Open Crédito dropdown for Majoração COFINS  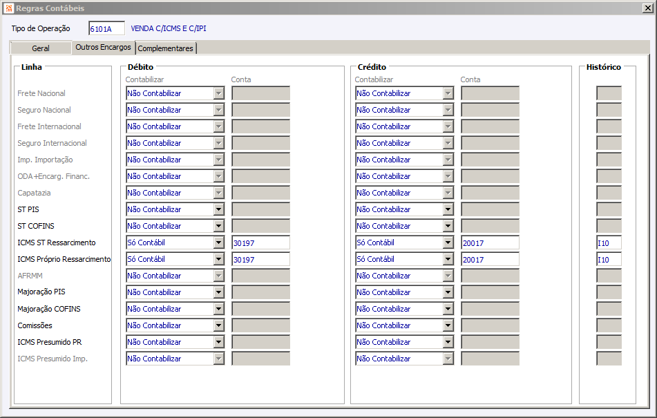click(x=448, y=309)
